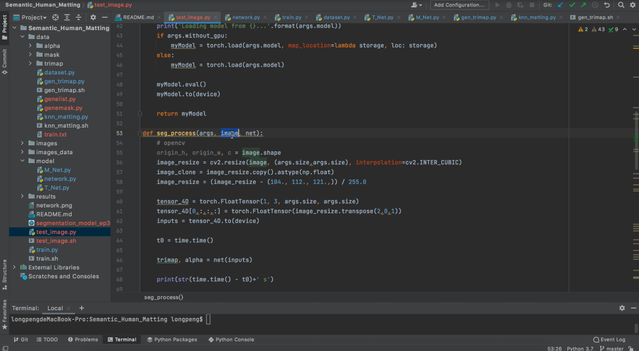Click the Settings gear in the toolbar
639x351 pixels.
633,5
